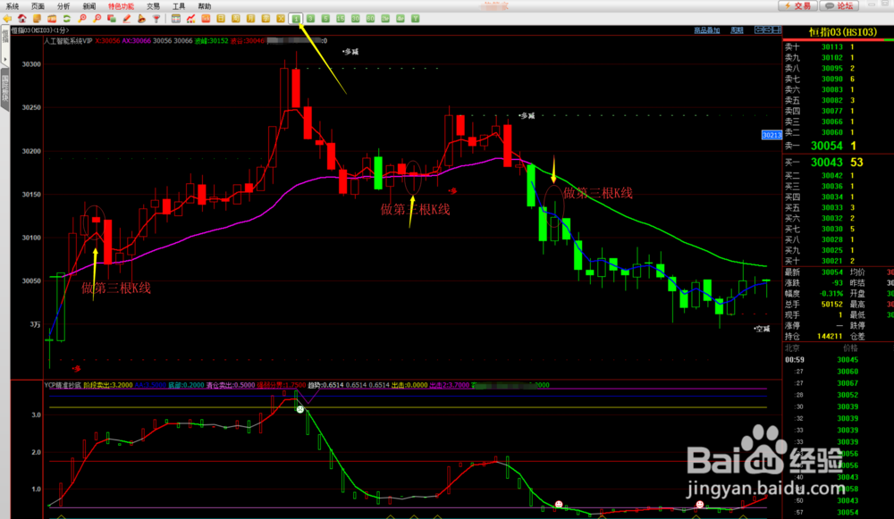The width and height of the screenshot is (894, 519).
Task: Open the 国际板块 vertical side tab
Action: point(5,88)
